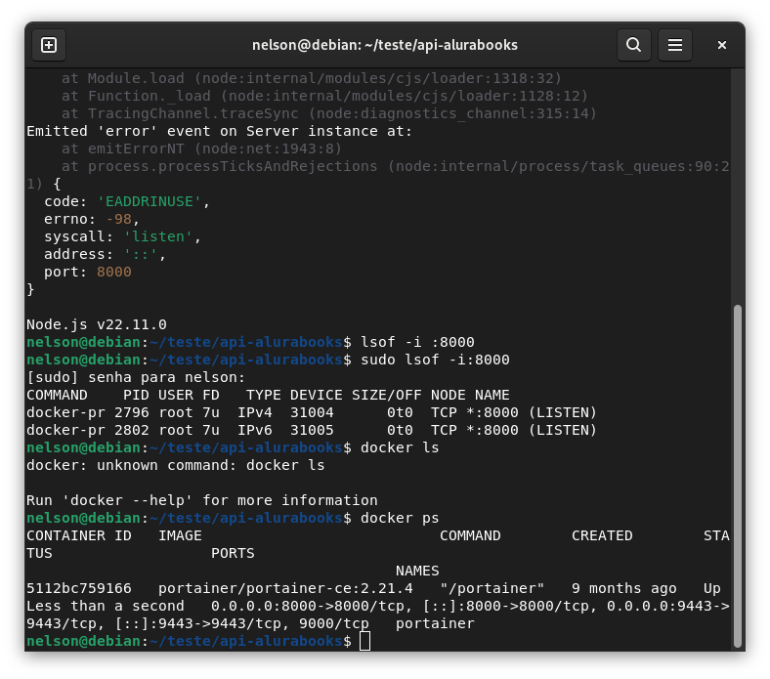Image resolution: width=770 pixels, height=679 pixels.
Task: Click the command 'sudo lsof -i:8000'
Action: [435, 360]
